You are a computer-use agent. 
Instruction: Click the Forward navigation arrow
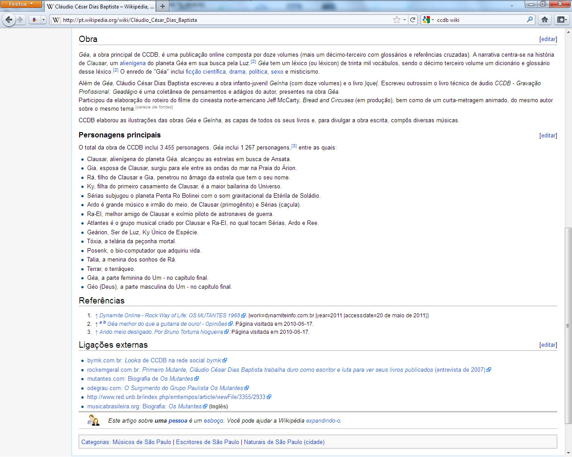tap(20, 20)
